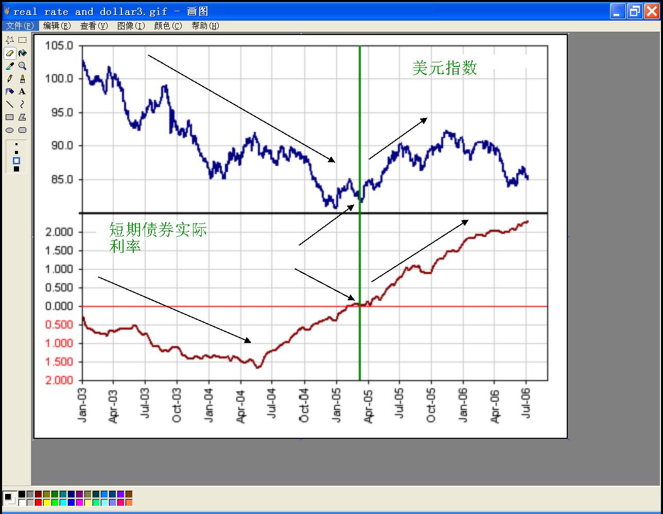Close the Paint window

652,11
